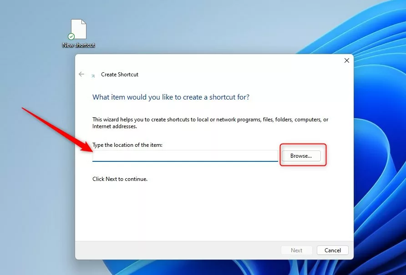The image size is (406, 275).
Task: Click 'Type the location of the item:' label
Action: (x=127, y=145)
